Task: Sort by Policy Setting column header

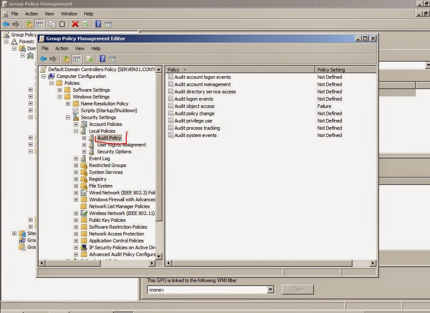Action: (346, 70)
